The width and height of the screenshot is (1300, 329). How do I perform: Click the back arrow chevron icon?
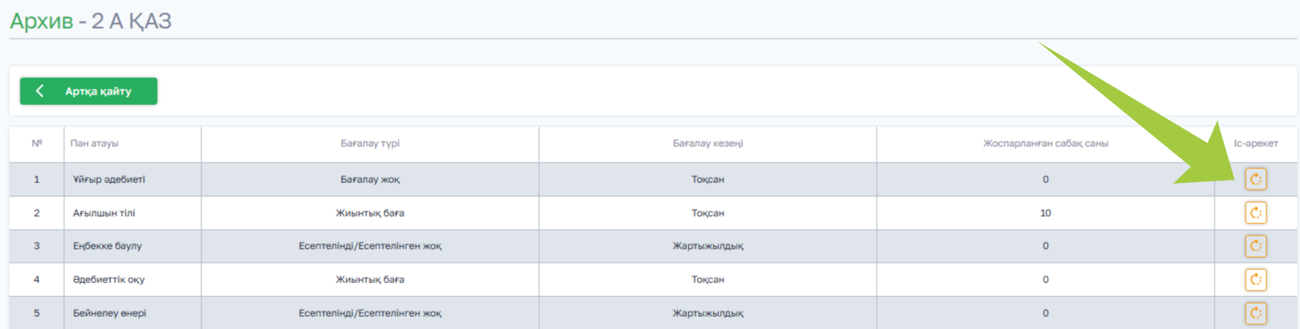[x=39, y=91]
